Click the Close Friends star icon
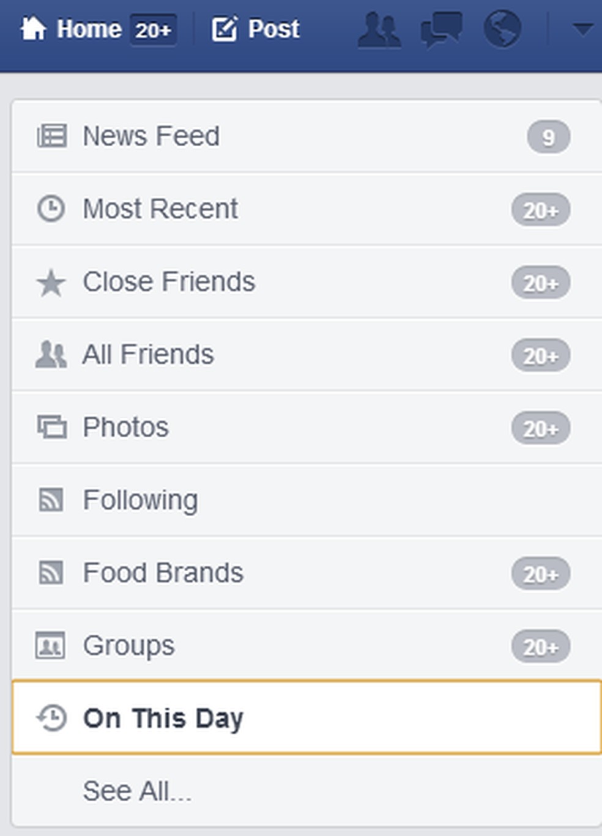The image size is (602, 836). [x=51, y=283]
